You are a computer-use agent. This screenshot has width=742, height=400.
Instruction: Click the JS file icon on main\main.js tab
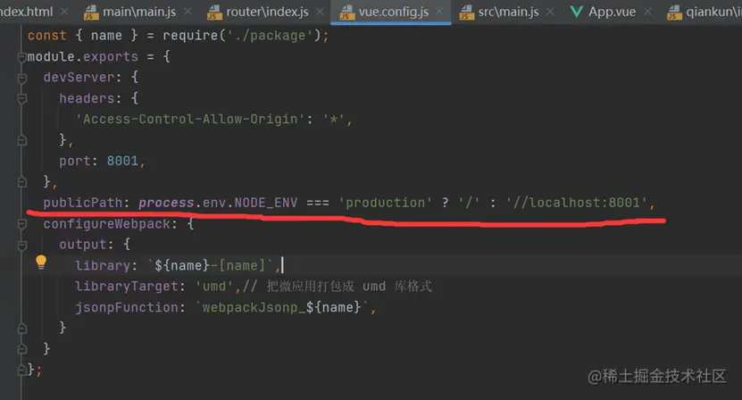pyautogui.click(x=91, y=12)
